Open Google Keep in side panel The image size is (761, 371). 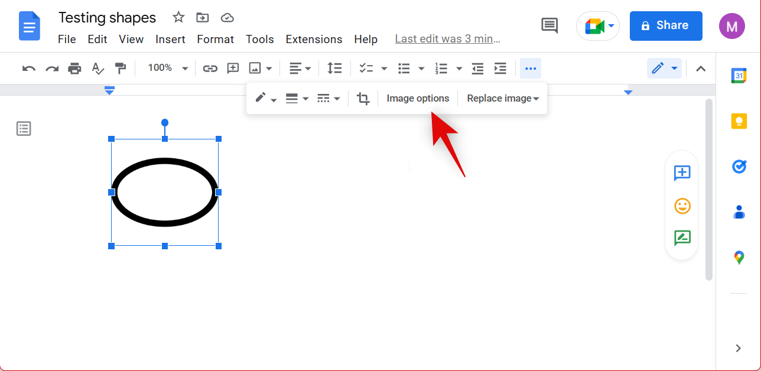pyautogui.click(x=739, y=121)
